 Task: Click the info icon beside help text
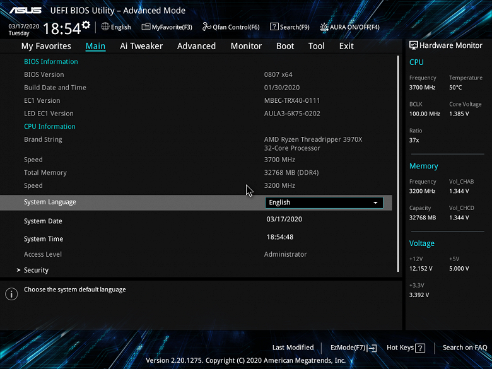(11, 294)
